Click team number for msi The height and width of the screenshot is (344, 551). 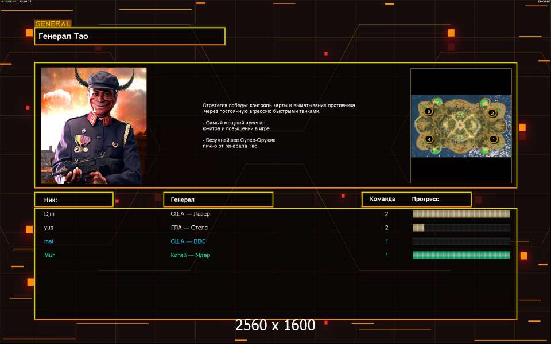tap(386, 241)
